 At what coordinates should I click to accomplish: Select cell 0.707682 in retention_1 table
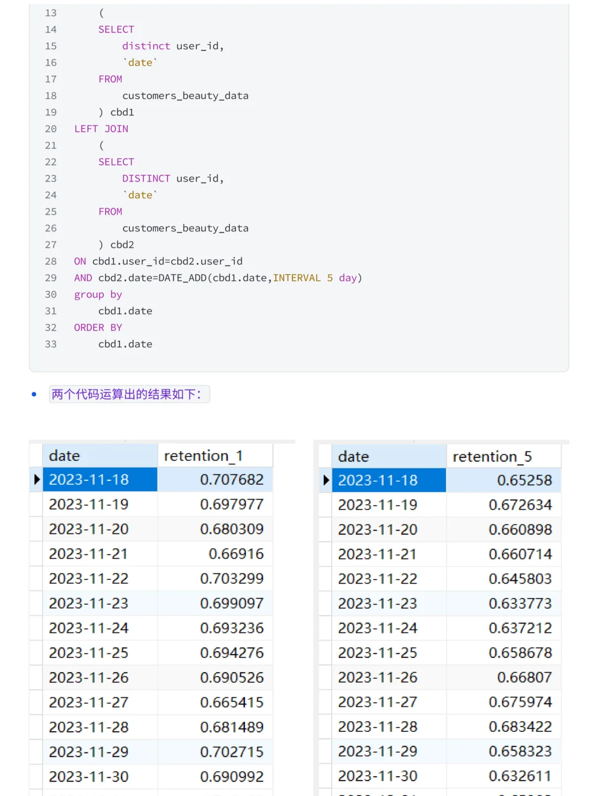pos(215,479)
